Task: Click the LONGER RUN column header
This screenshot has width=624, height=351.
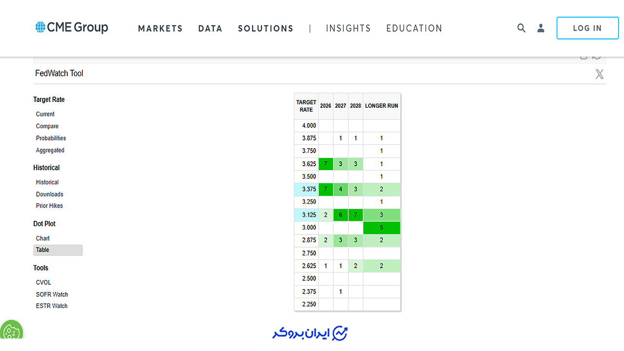Action: (382, 106)
